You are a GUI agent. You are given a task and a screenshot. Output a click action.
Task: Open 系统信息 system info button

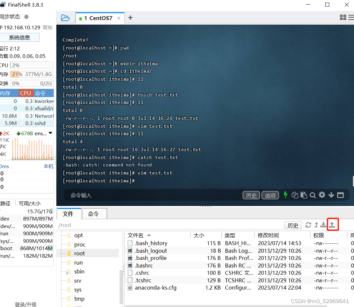click(20, 38)
